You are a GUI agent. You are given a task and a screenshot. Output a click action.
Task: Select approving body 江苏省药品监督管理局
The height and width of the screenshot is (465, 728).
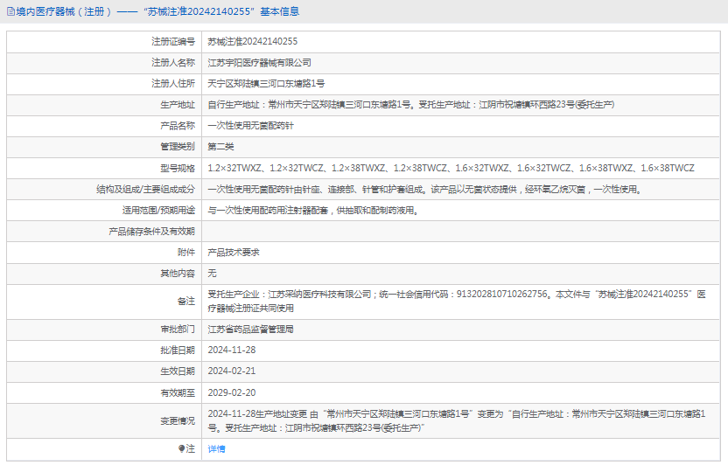pyautogui.click(x=251, y=330)
